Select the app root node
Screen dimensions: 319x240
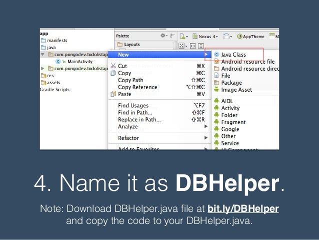44,34
